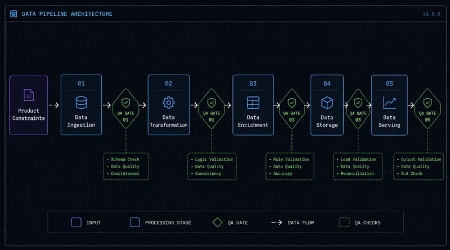This screenshot has height=250, width=450.
Task: Click 'Data Quality' below Logic Validation
Action: pos(209,166)
